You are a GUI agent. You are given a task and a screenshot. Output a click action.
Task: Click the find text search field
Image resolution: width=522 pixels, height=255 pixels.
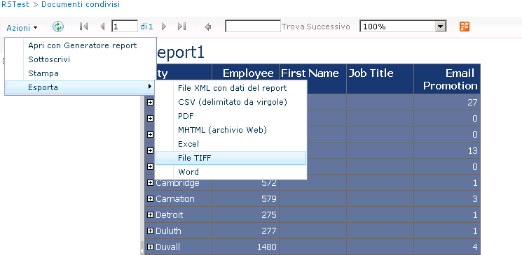click(x=253, y=27)
